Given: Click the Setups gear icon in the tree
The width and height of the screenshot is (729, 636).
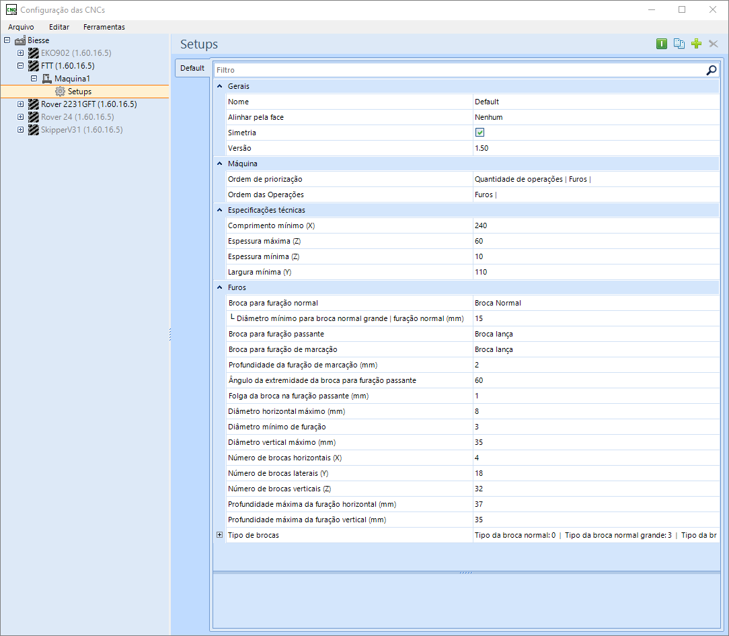Looking at the screenshot, I should coord(60,91).
